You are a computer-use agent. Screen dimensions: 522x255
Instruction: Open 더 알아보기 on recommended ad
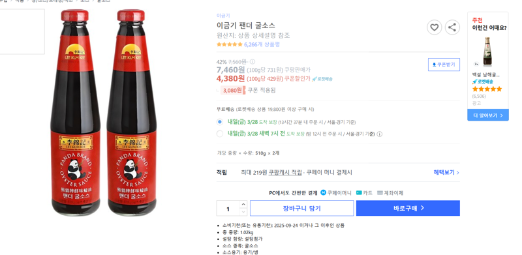click(487, 115)
